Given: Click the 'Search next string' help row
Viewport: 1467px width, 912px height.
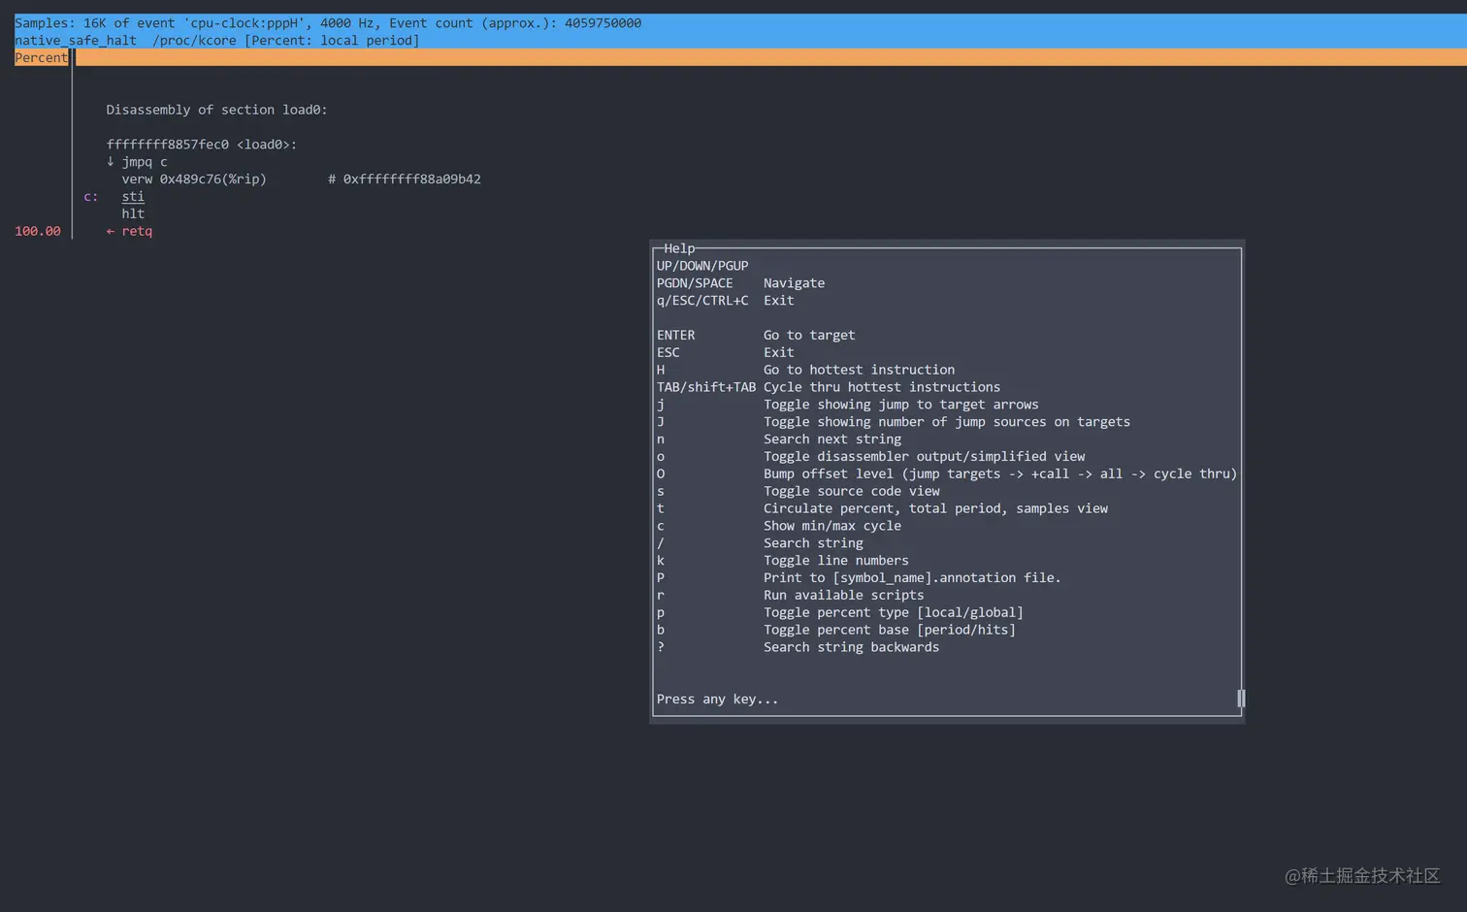Looking at the screenshot, I should [779, 440].
